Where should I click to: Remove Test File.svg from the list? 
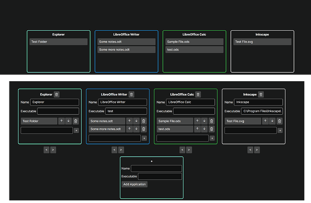[x=279, y=121]
